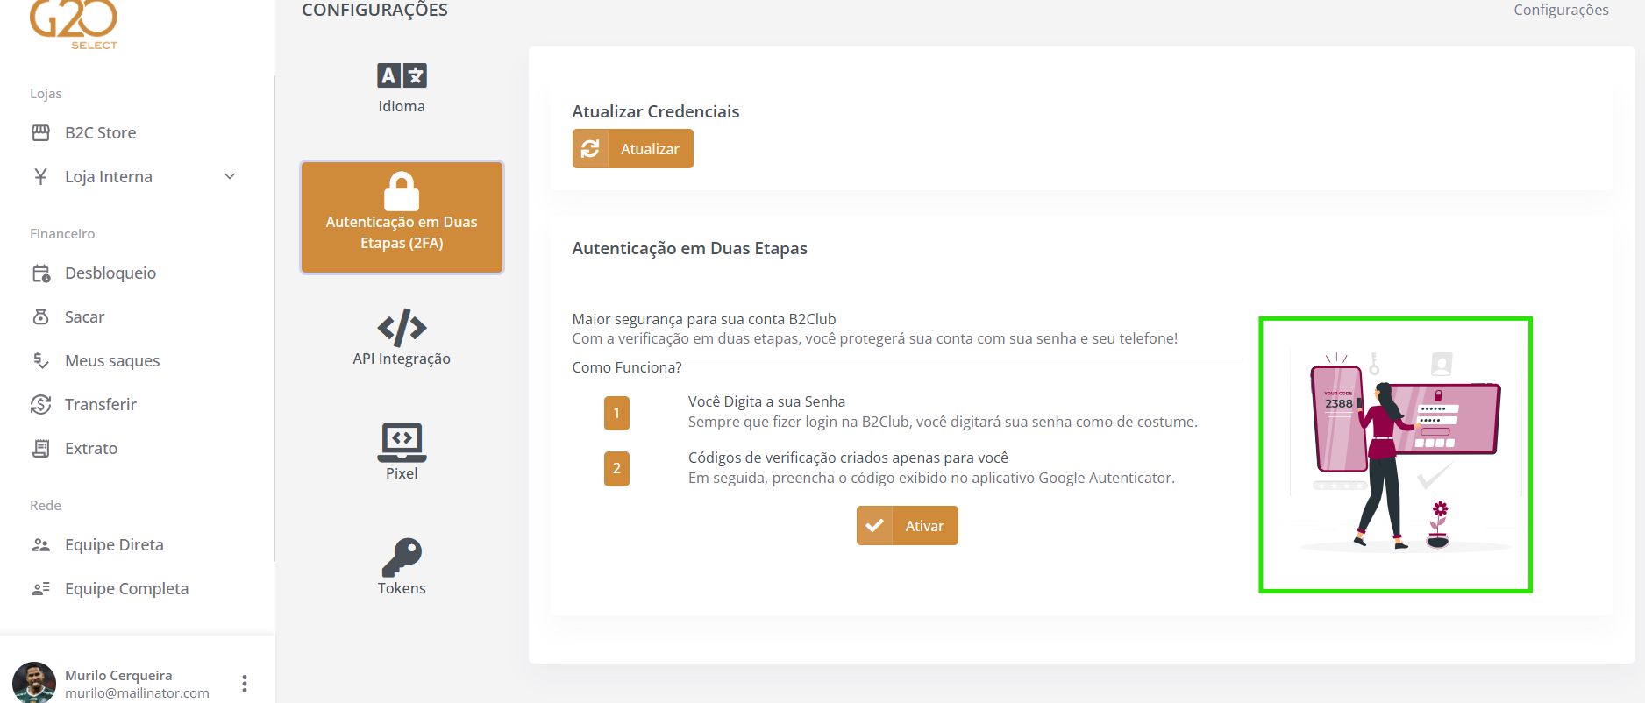Screen dimensions: 1645x703
Task: Click the two-factor authentication illustration
Action: coord(1396,455)
